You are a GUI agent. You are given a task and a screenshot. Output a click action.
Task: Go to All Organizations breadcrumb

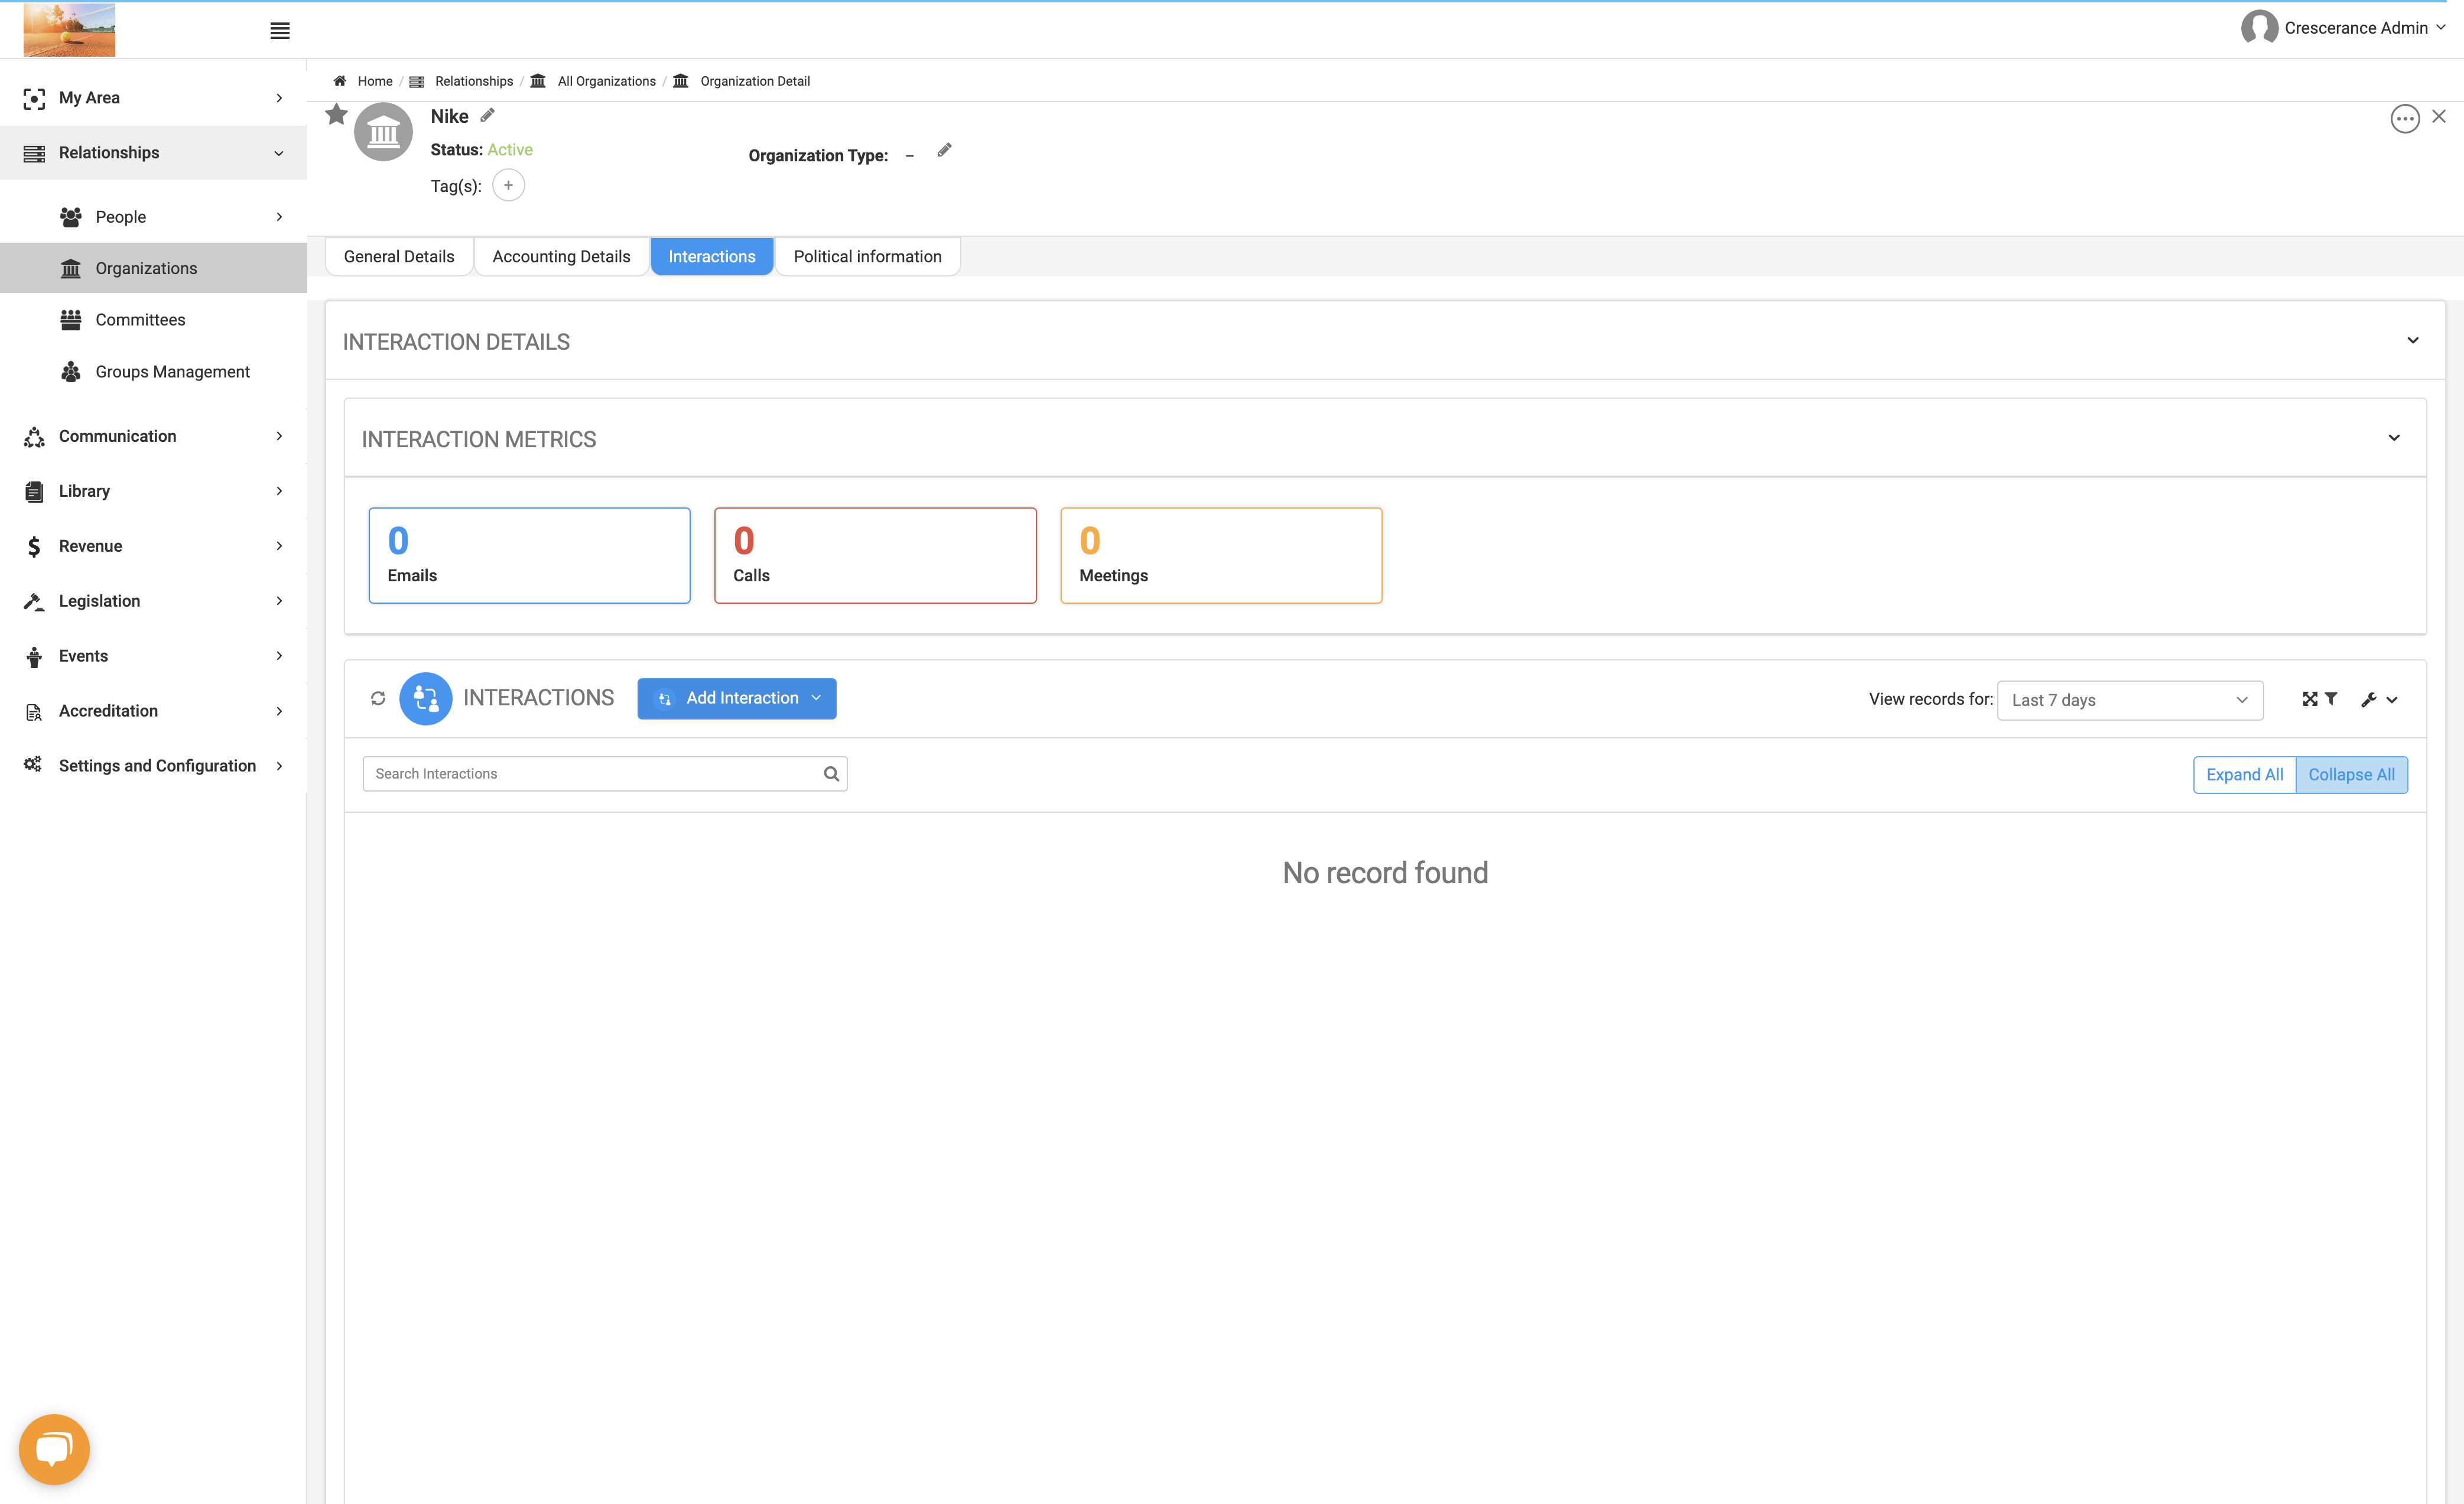pyautogui.click(x=606, y=81)
